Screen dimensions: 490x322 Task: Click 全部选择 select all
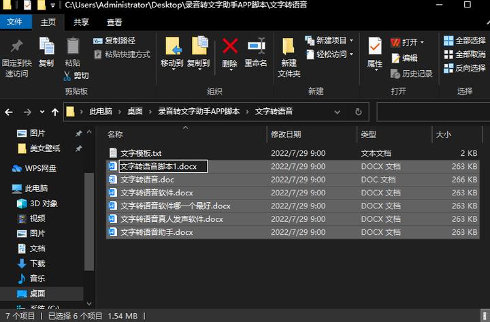[x=465, y=41]
